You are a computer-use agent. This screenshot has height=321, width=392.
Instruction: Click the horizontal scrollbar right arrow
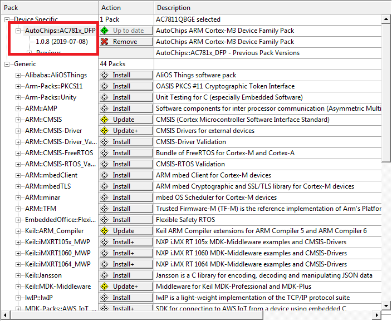[376, 315]
